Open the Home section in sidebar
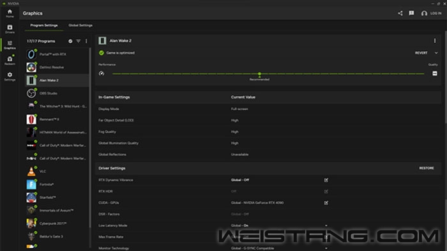 (10, 13)
